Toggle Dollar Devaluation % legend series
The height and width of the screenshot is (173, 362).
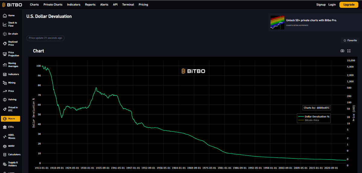coord(313,116)
